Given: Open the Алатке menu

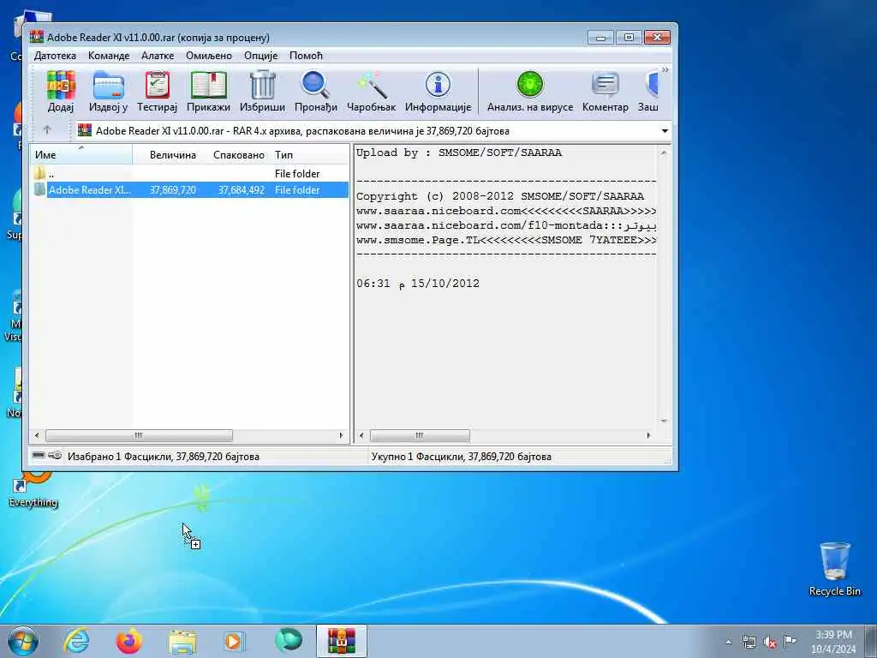Looking at the screenshot, I should click(x=158, y=56).
